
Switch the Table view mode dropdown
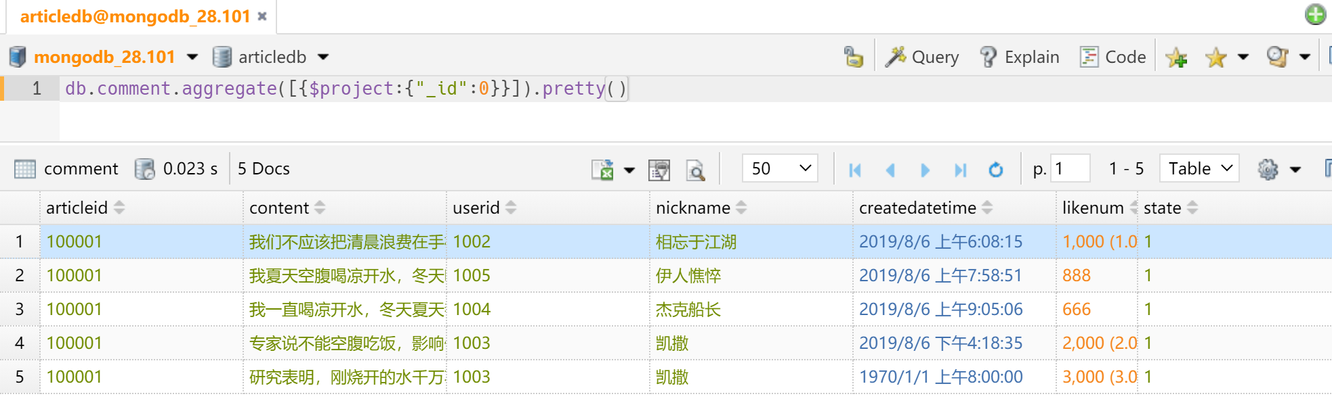1199,168
